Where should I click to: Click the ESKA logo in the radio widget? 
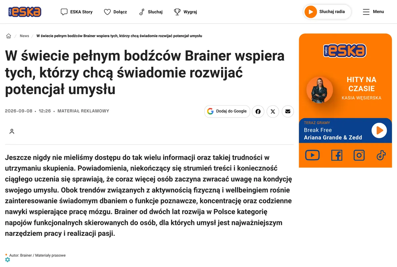[345, 50]
